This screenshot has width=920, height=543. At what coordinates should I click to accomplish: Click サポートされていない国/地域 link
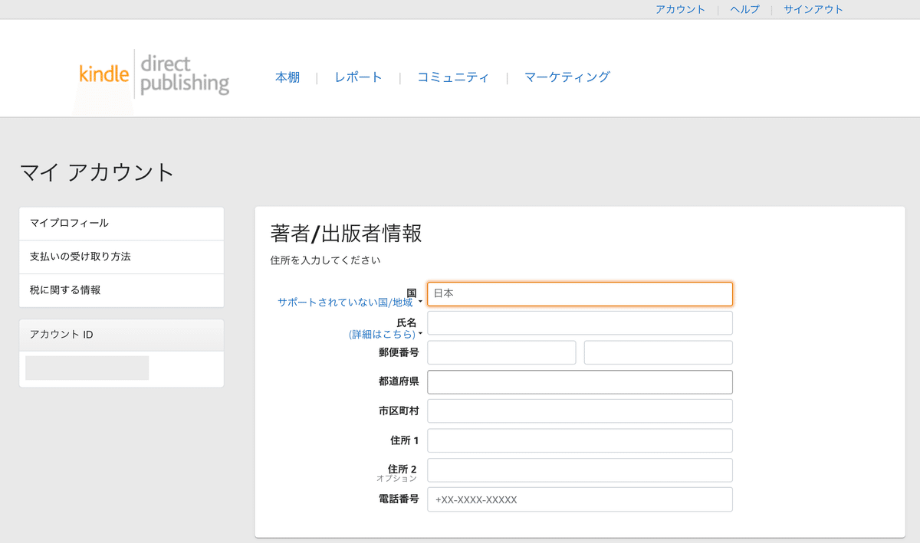coord(345,303)
